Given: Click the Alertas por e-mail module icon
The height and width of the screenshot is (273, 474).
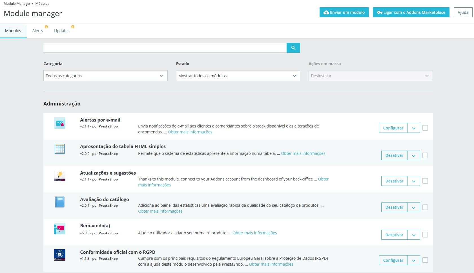Looking at the screenshot, I should point(60,123).
